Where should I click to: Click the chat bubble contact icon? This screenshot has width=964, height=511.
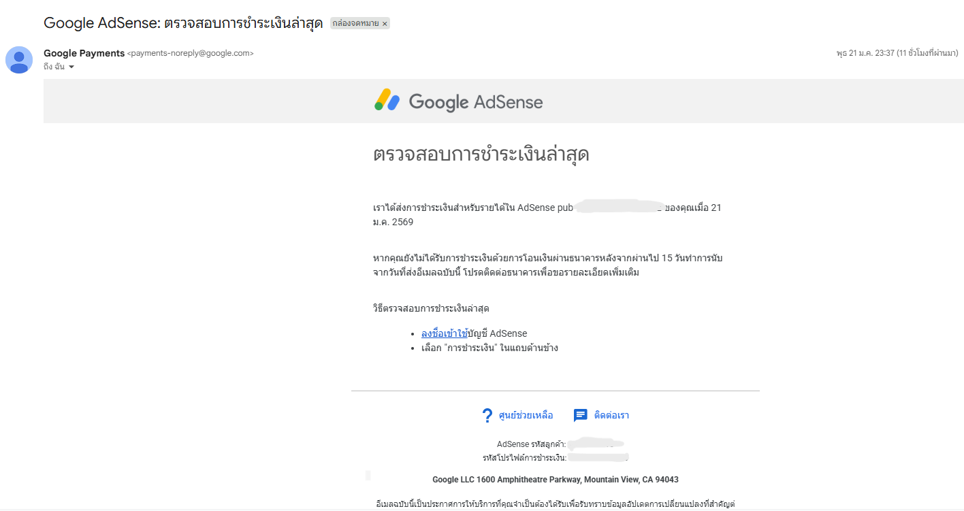click(x=580, y=416)
